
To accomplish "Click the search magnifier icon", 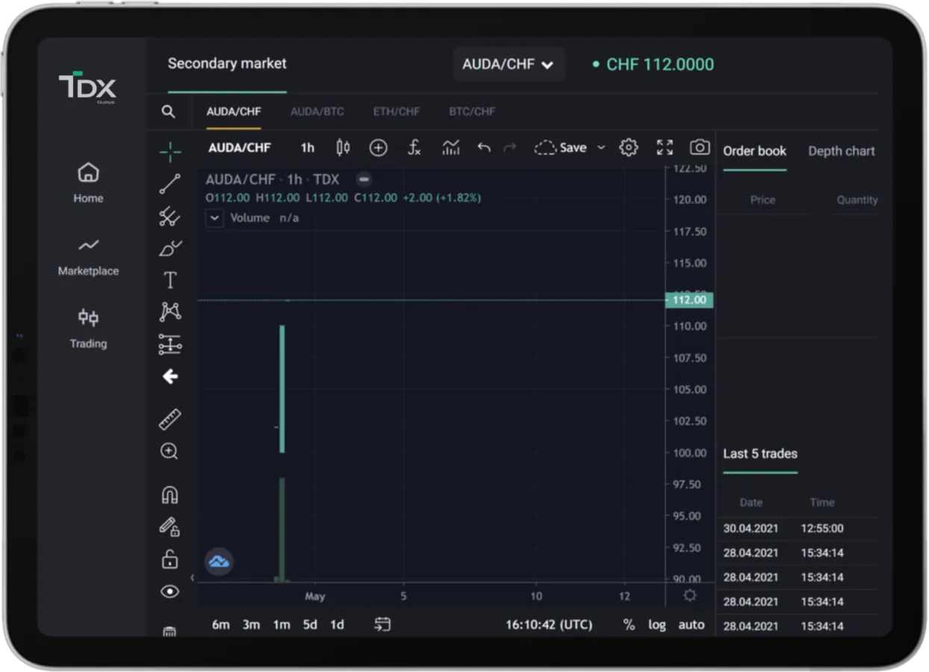I will tap(169, 112).
